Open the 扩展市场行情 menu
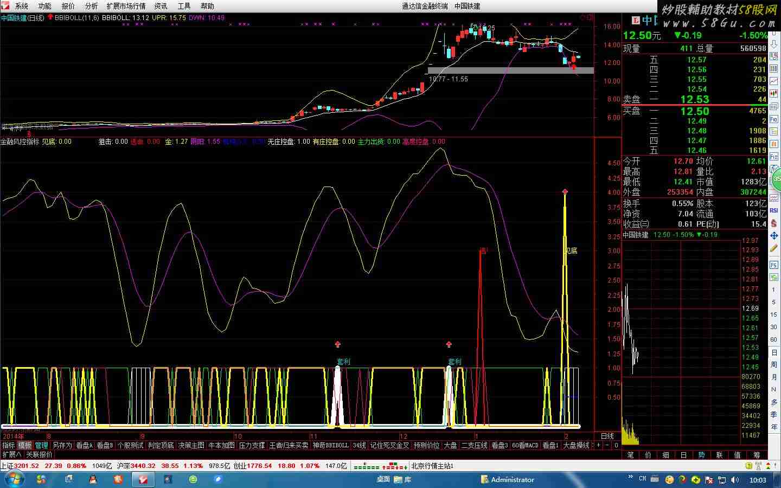Screen dimensions: 781x488 pyautogui.click(x=126, y=6)
